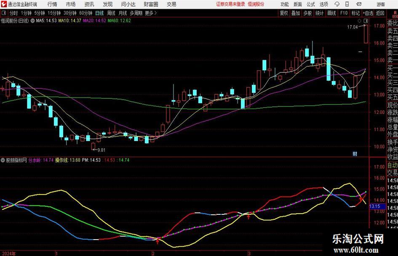The width and height of the screenshot is (398, 256).
Task: Click the PM: 14.53 indicator label
Action: click(x=91, y=160)
